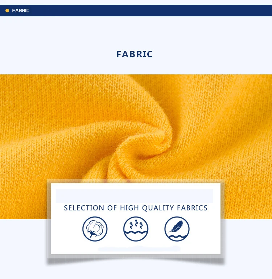Screen dimensions: 272x279
Task: Click the large FABRIC heading
Action: [x=135, y=54]
